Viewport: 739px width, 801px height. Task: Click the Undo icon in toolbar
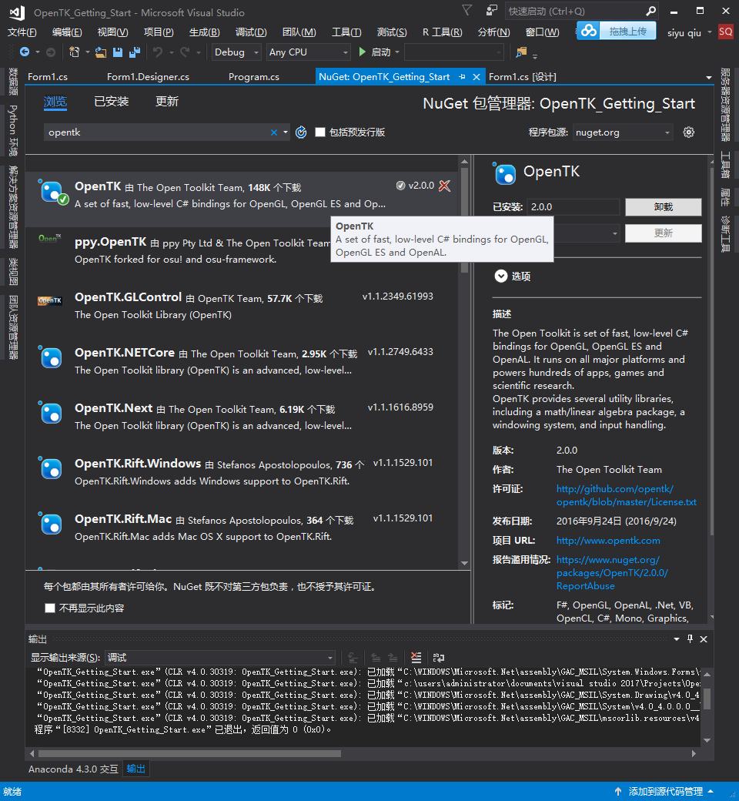tap(158, 52)
